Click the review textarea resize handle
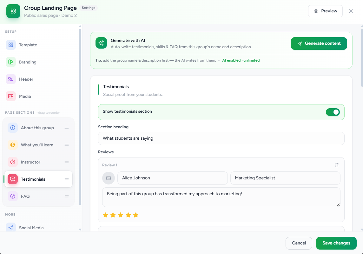Image resolution: width=363 pixels, height=254 pixels. coord(338,205)
